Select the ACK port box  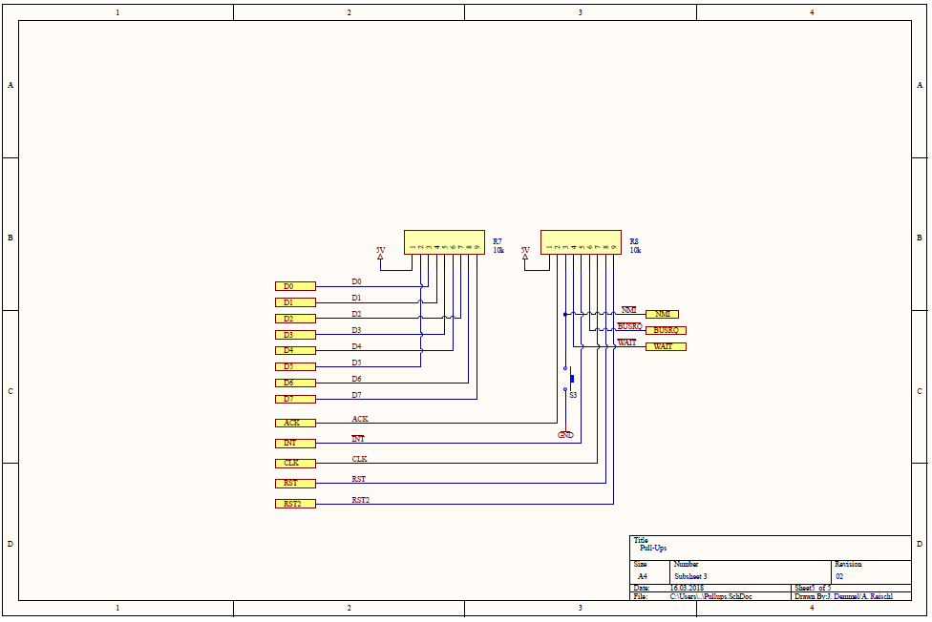(x=295, y=423)
